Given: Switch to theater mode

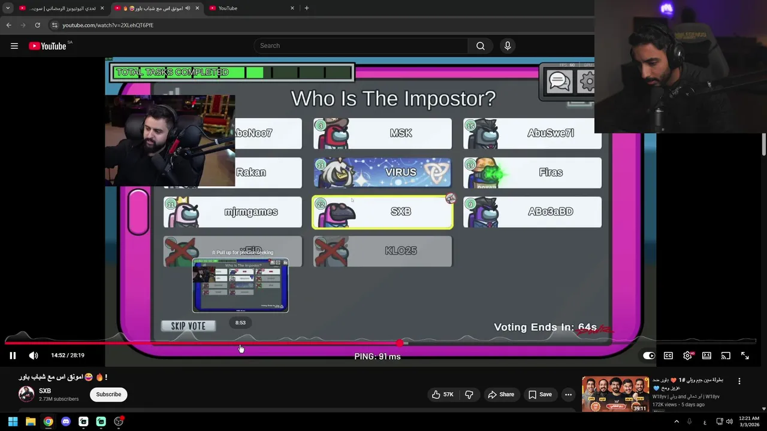Looking at the screenshot, I should tap(706, 356).
